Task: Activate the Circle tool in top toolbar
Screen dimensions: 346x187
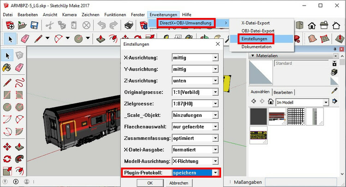Action: 78,39
